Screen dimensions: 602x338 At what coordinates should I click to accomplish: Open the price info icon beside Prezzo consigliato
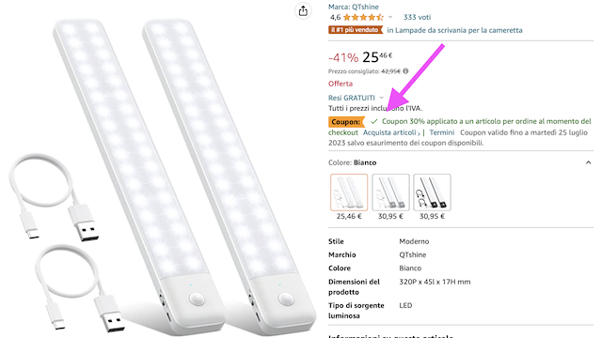(x=405, y=71)
